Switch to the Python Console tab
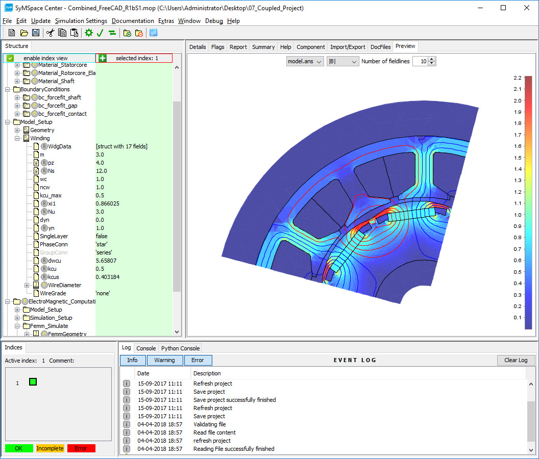 [180, 348]
